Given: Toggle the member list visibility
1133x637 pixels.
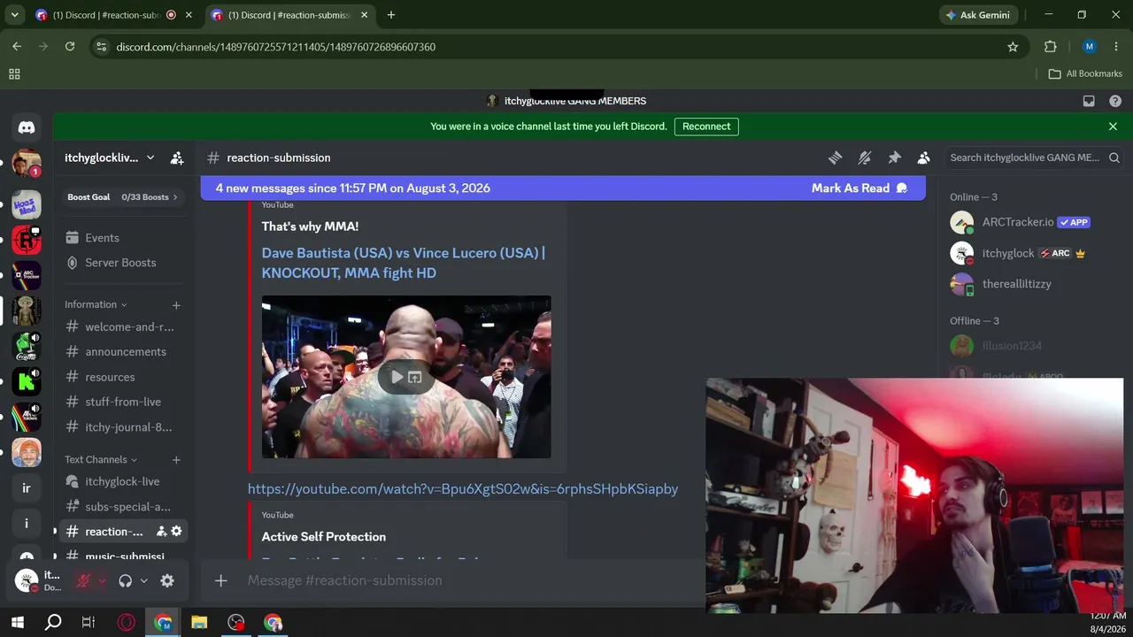Looking at the screenshot, I should pyautogui.click(x=924, y=157).
